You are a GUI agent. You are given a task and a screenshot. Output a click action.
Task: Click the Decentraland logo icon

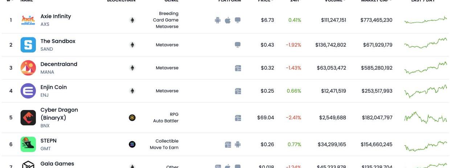[28, 68]
